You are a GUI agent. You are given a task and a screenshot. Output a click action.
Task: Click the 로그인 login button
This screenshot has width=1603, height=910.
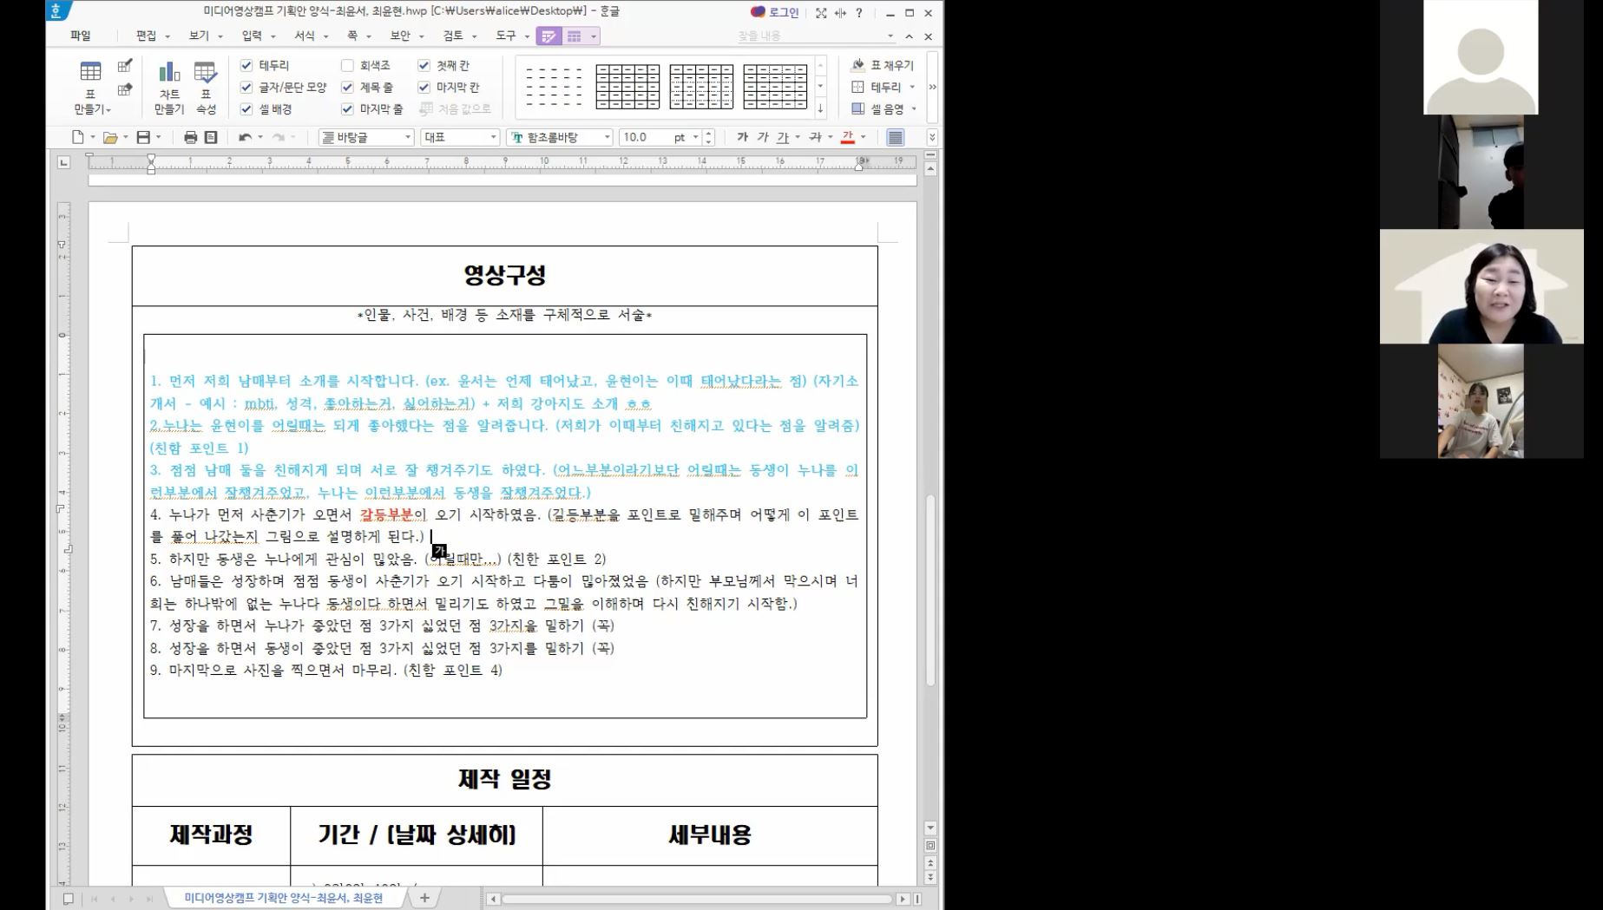tap(775, 12)
